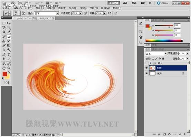
Task: Reset to default black and white colors
Action: (3, 78)
